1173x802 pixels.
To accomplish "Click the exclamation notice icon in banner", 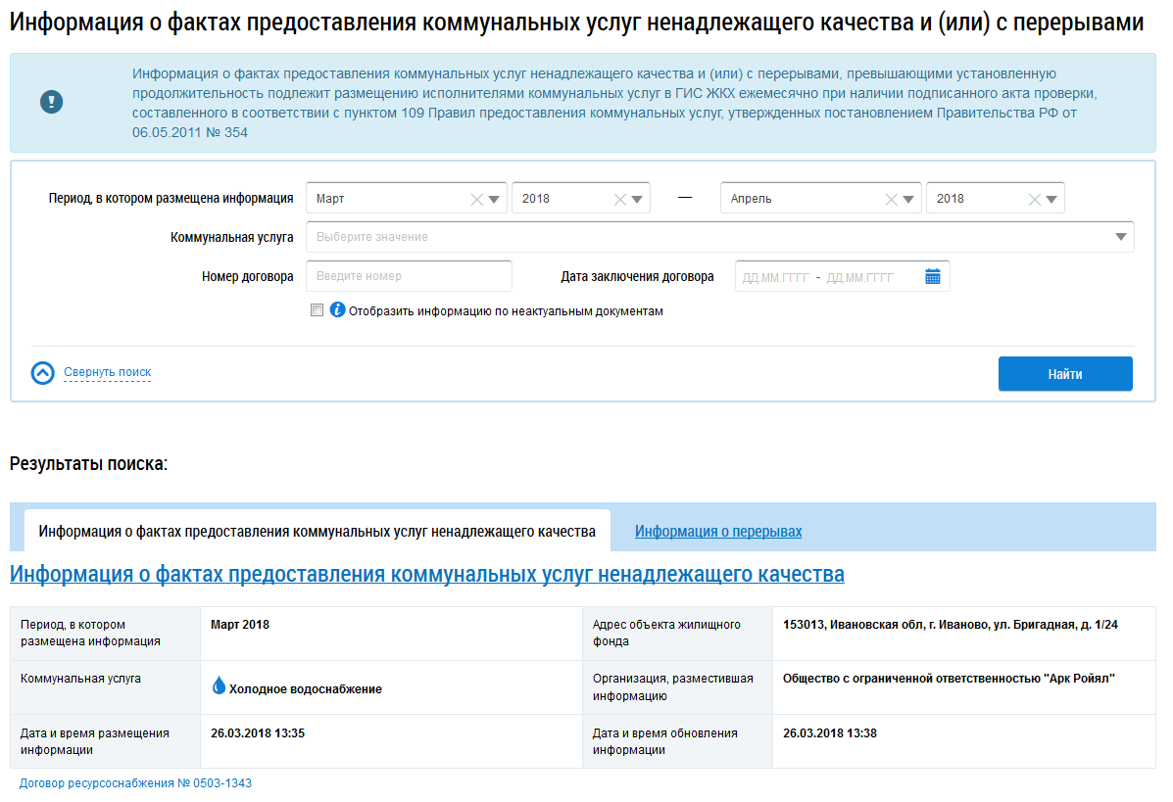I will tap(51, 102).
